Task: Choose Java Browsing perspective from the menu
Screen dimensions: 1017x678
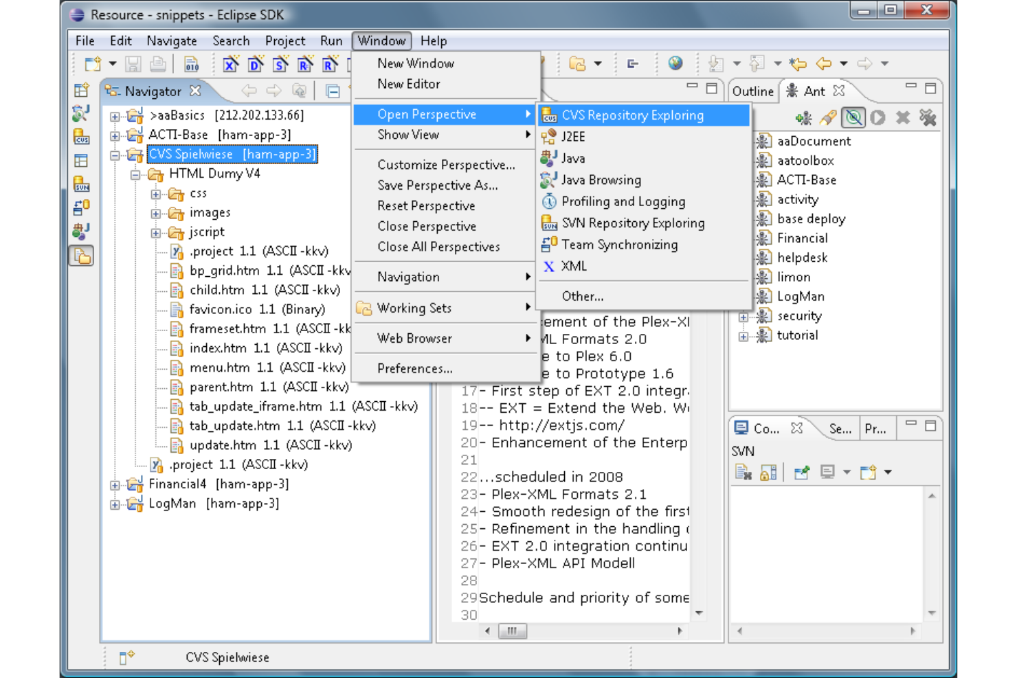Action: (x=600, y=180)
